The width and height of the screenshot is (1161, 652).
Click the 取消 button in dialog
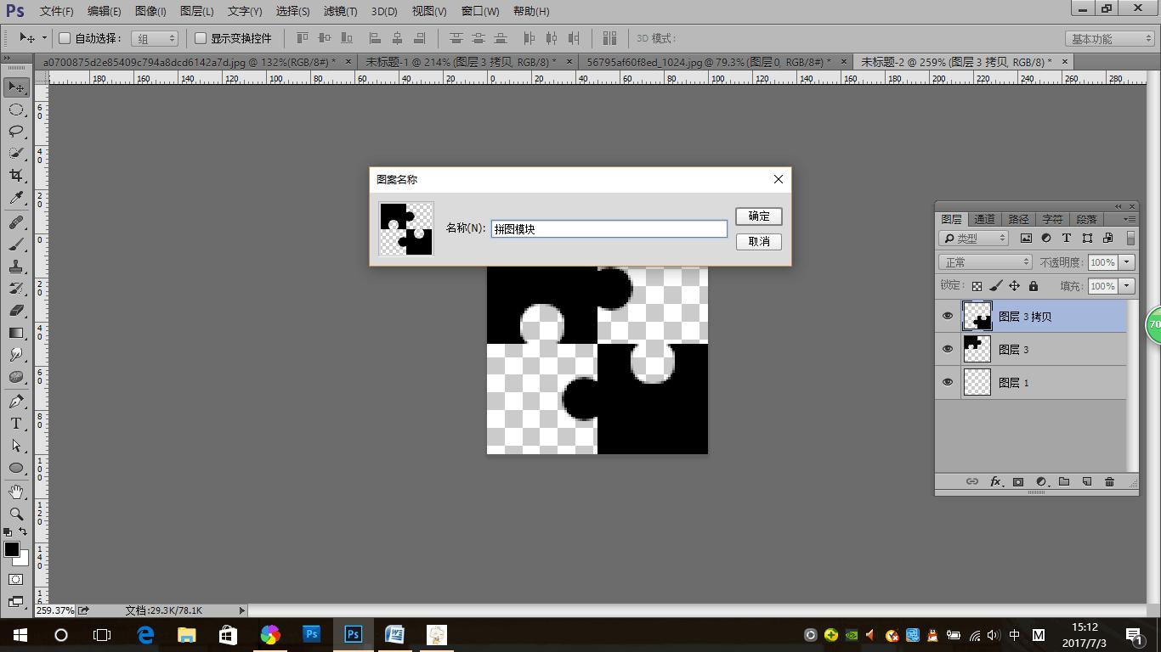[x=758, y=242]
